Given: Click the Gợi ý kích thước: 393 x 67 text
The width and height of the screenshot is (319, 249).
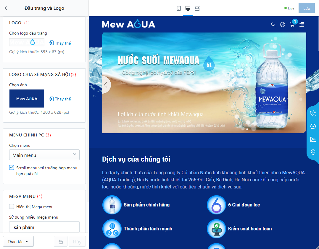Looking at the screenshot, I should [x=37, y=52].
